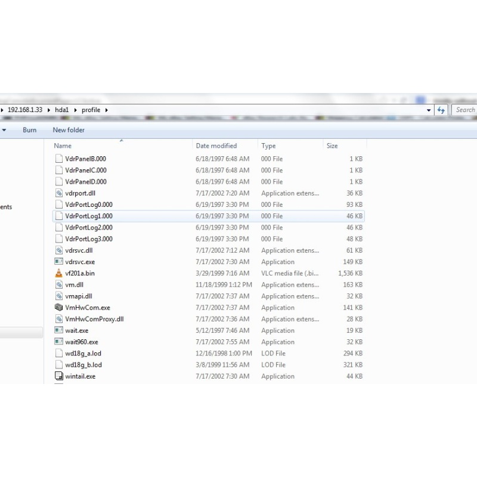Screen dimensions: 477x477
Task: Click the vdrsvc.exe application icon
Action: tap(58, 262)
